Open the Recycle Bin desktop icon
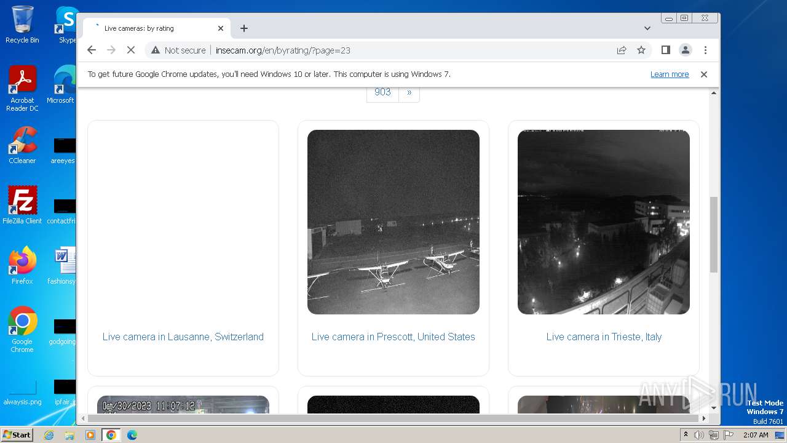 [22, 25]
